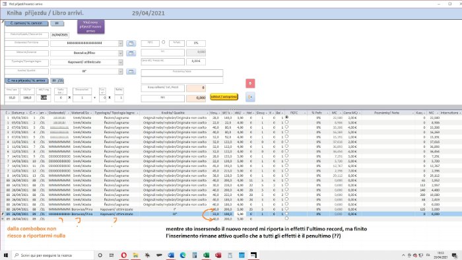The height and width of the screenshot is (260, 462).
Task: Open the Kapovani/ottimizzato typology dropdown
Action: [x=121, y=63]
